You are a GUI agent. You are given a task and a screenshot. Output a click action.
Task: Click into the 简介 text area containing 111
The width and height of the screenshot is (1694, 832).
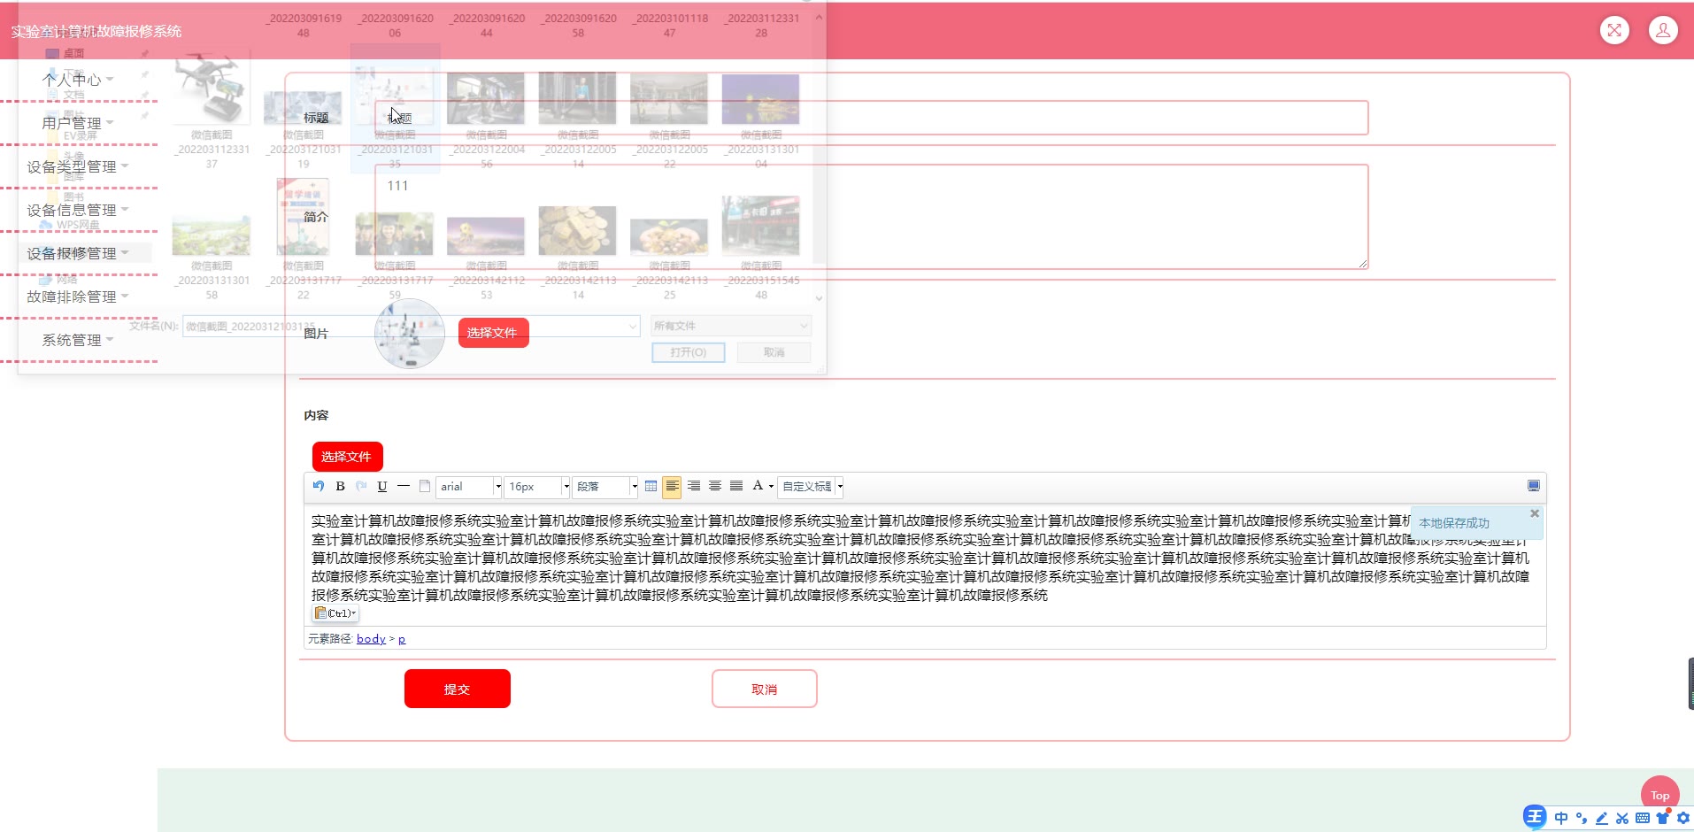871,217
